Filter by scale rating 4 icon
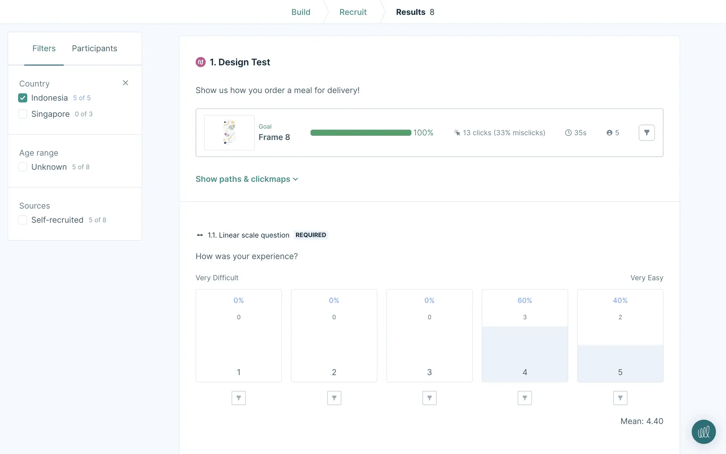726x454 pixels. (x=524, y=398)
